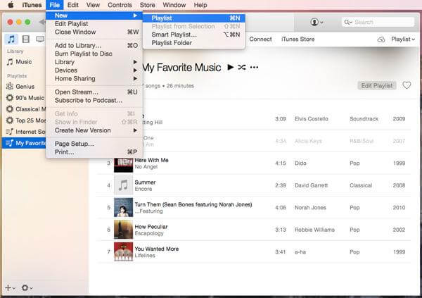Choose Playlist in the New submenu
This screenshot has height=298, width=422.
(194, 18)
